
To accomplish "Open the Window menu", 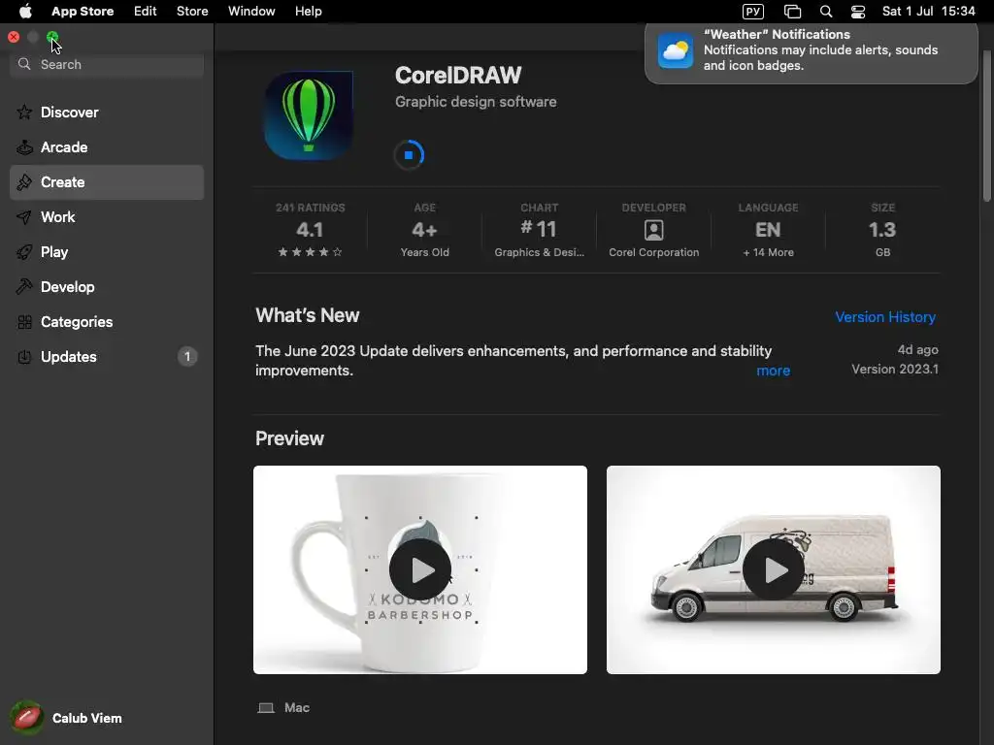I will click(251, 12).
